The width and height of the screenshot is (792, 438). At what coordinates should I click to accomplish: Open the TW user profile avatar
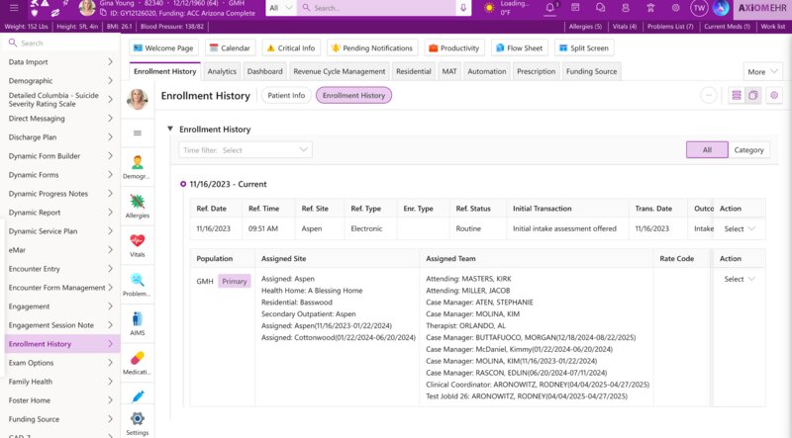(699, 8)
